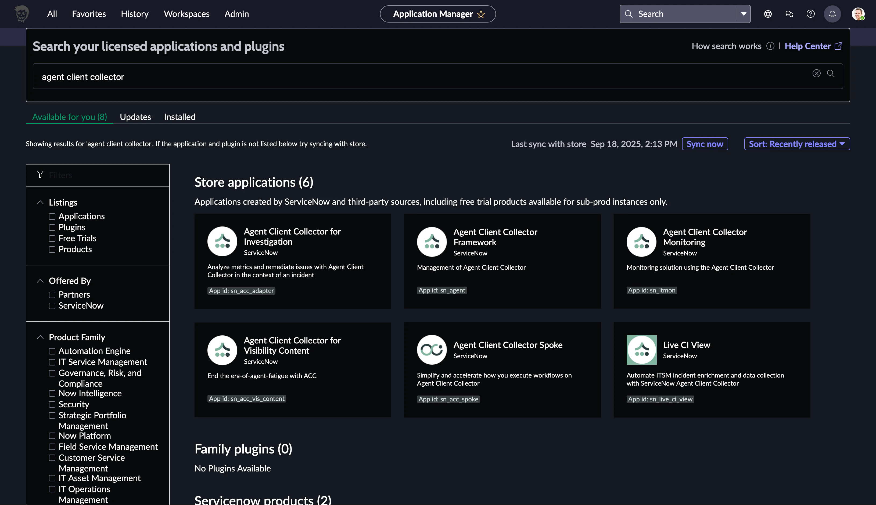Check the Now Intelligence filter
876x505 pixels.
point(52,394)
